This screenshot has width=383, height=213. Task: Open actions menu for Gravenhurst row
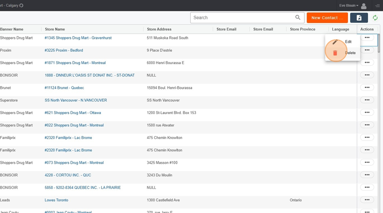(x=367, y=37)
